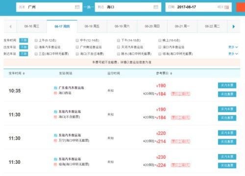
Task: Click arrival city field showing 海口
Action: pos(128,7)
